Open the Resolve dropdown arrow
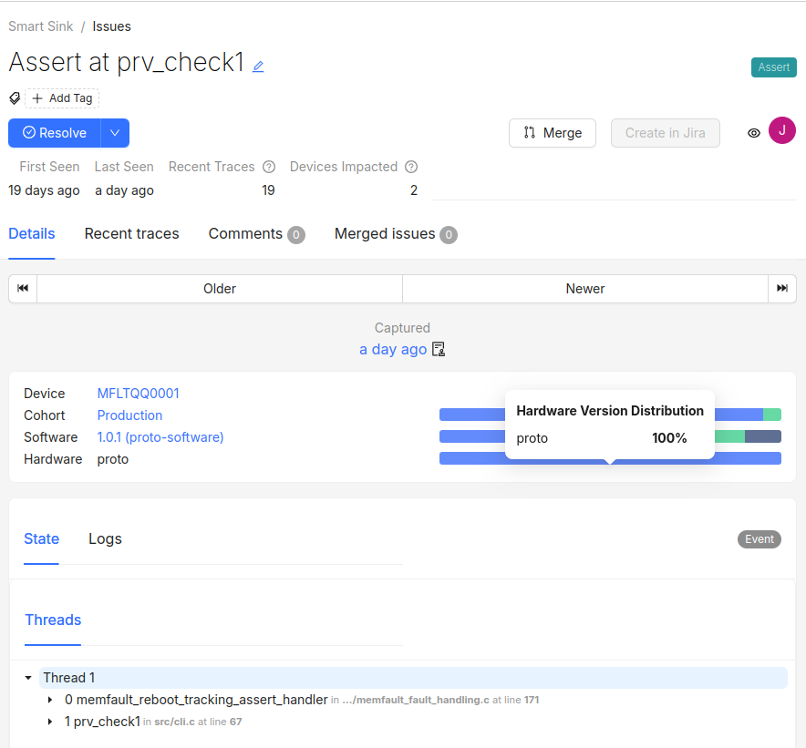The height and width of the screenshot is (748, 806). (115, 133)
